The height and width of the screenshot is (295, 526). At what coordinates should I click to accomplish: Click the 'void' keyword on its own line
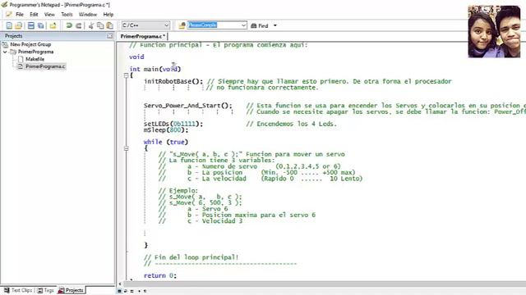tap(136, 57)
